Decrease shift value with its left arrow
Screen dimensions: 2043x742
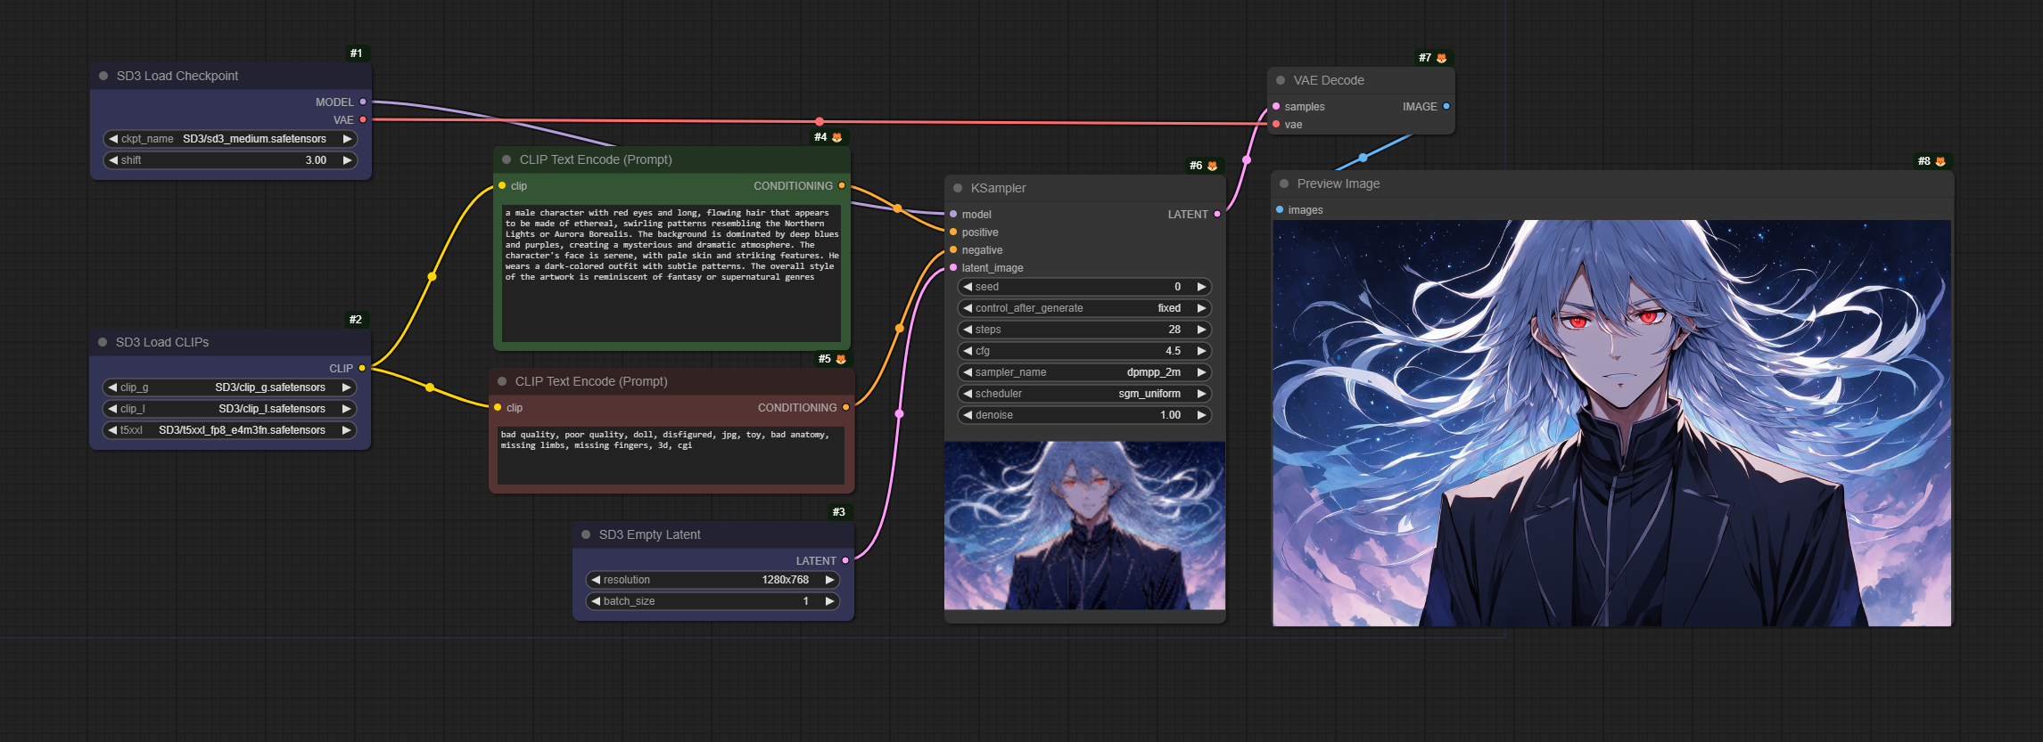[113, 160]
